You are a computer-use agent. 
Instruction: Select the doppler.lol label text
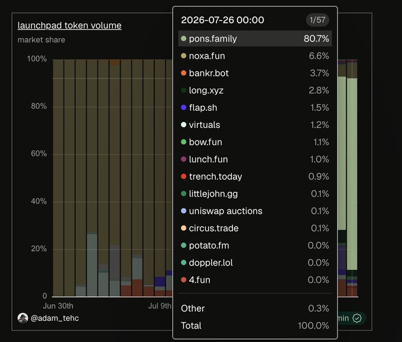[210, 263]
